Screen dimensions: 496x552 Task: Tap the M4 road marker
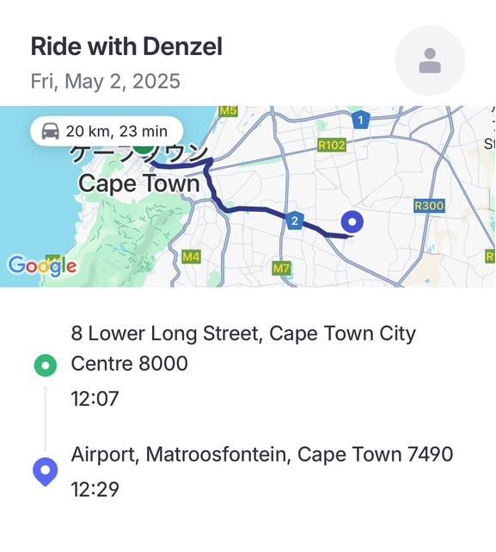pyautogui.click(x=191, y=257)
